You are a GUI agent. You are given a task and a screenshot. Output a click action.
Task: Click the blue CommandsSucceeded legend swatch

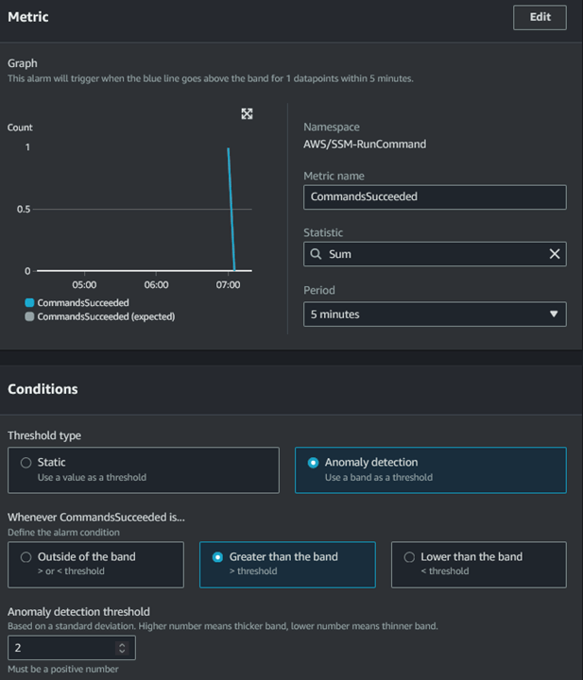(29, 302)
